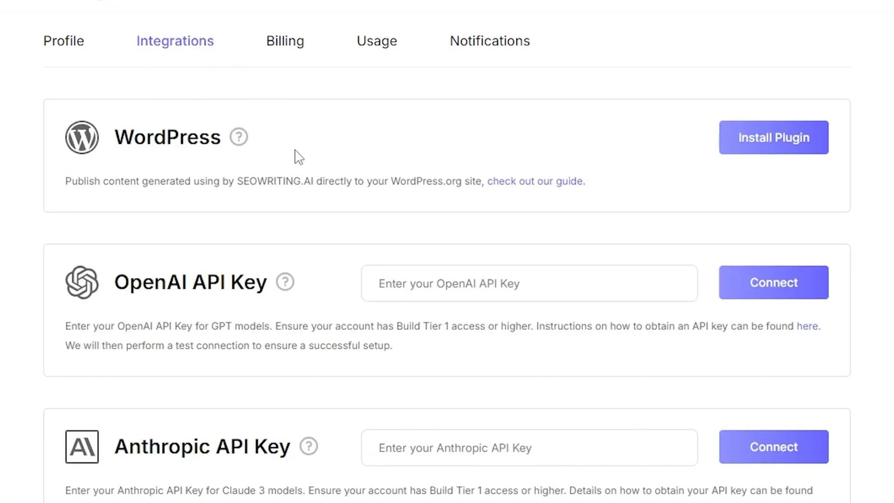Connect the Anthropic API key
The height and width of the screenshot is (503, 894).
774,447
